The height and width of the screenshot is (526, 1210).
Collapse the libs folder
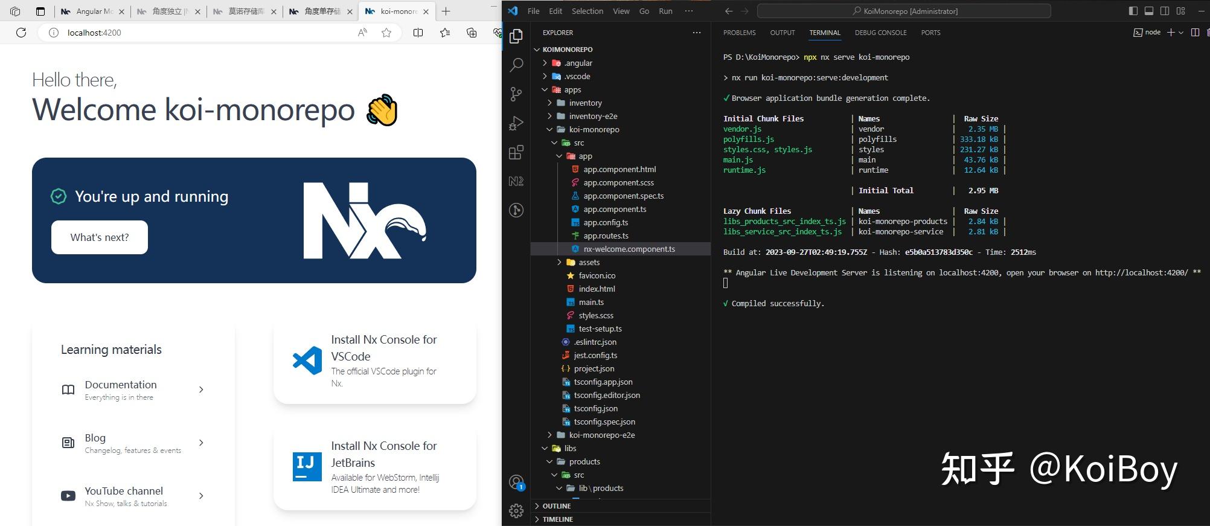pos(569,448)
